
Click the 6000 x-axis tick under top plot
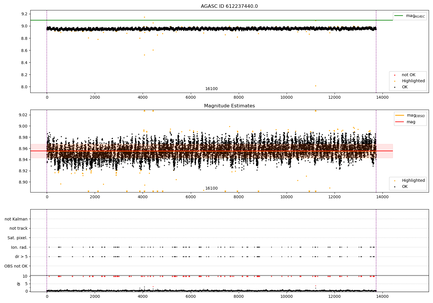[191, 97]
